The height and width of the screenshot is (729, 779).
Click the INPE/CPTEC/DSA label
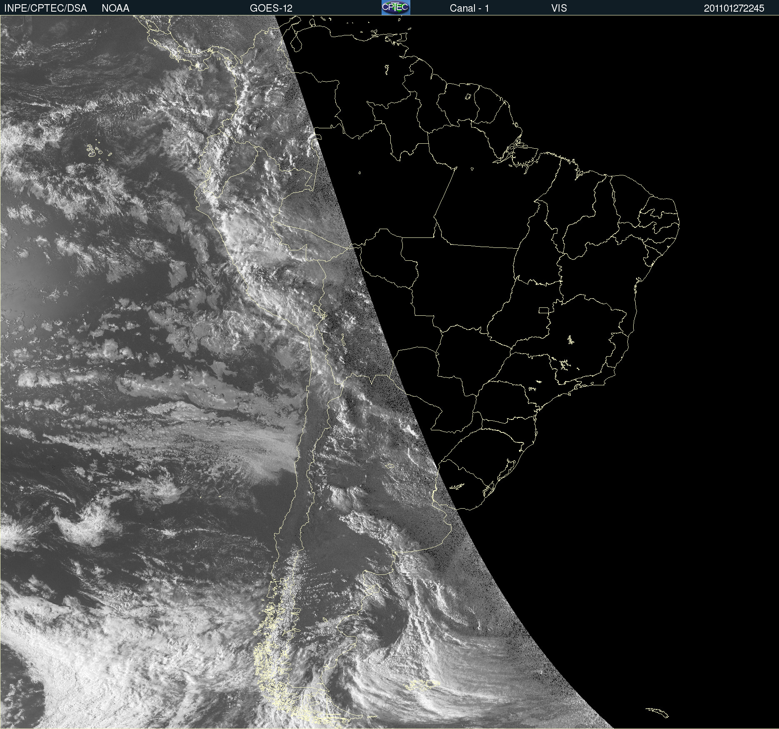[x=45, y=8]
